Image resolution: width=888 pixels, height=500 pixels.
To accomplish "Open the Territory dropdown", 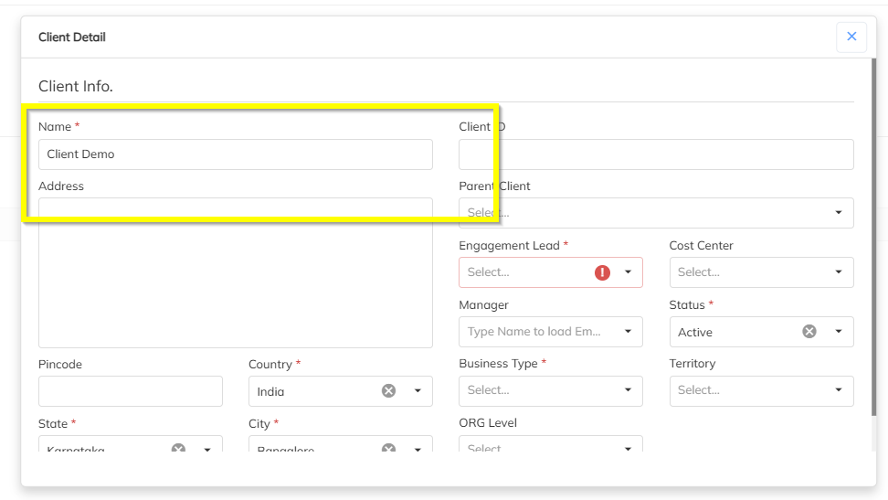I will [x=838, y=390].
